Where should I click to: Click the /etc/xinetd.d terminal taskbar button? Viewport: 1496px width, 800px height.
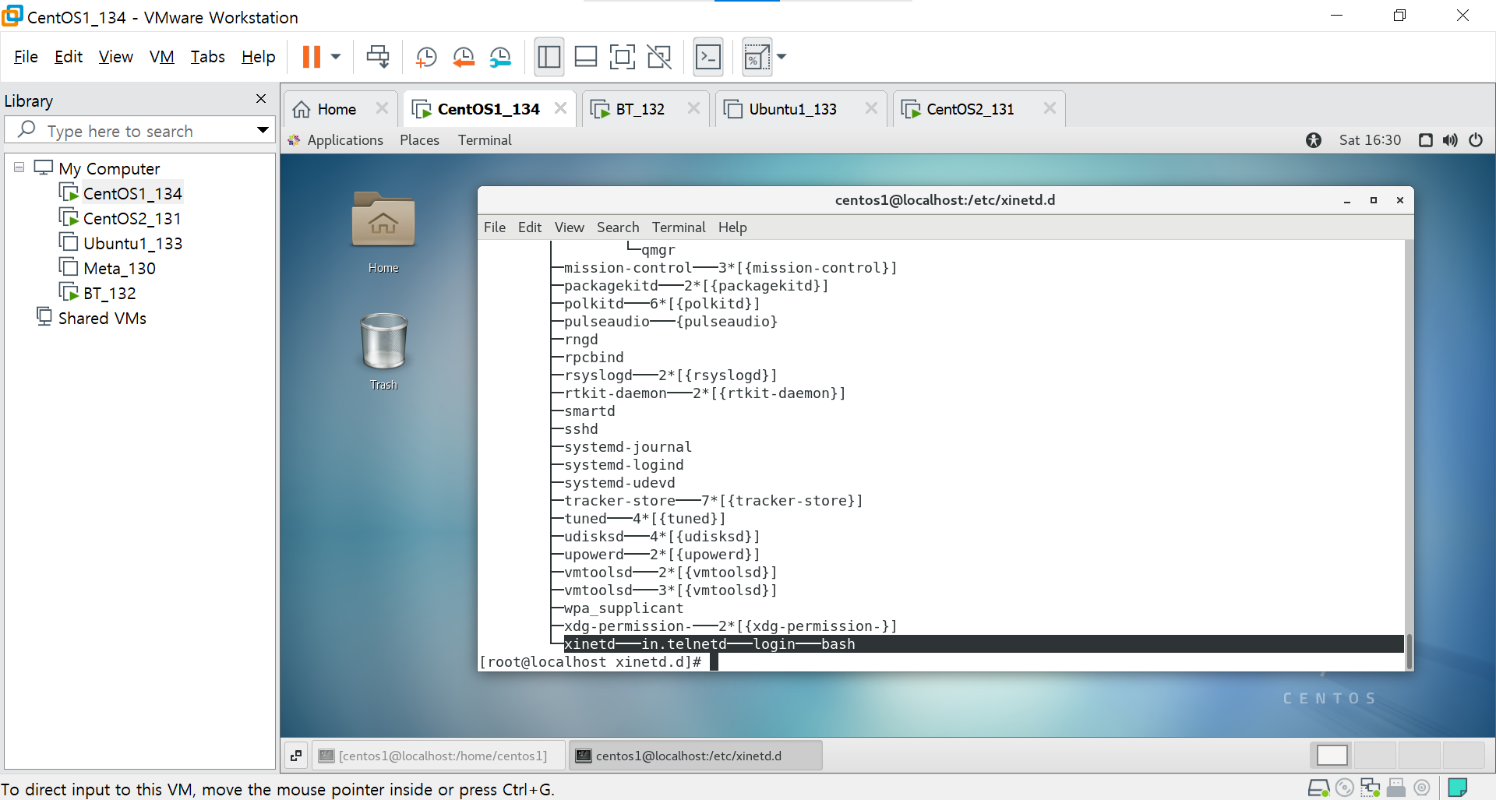point(695,756)
